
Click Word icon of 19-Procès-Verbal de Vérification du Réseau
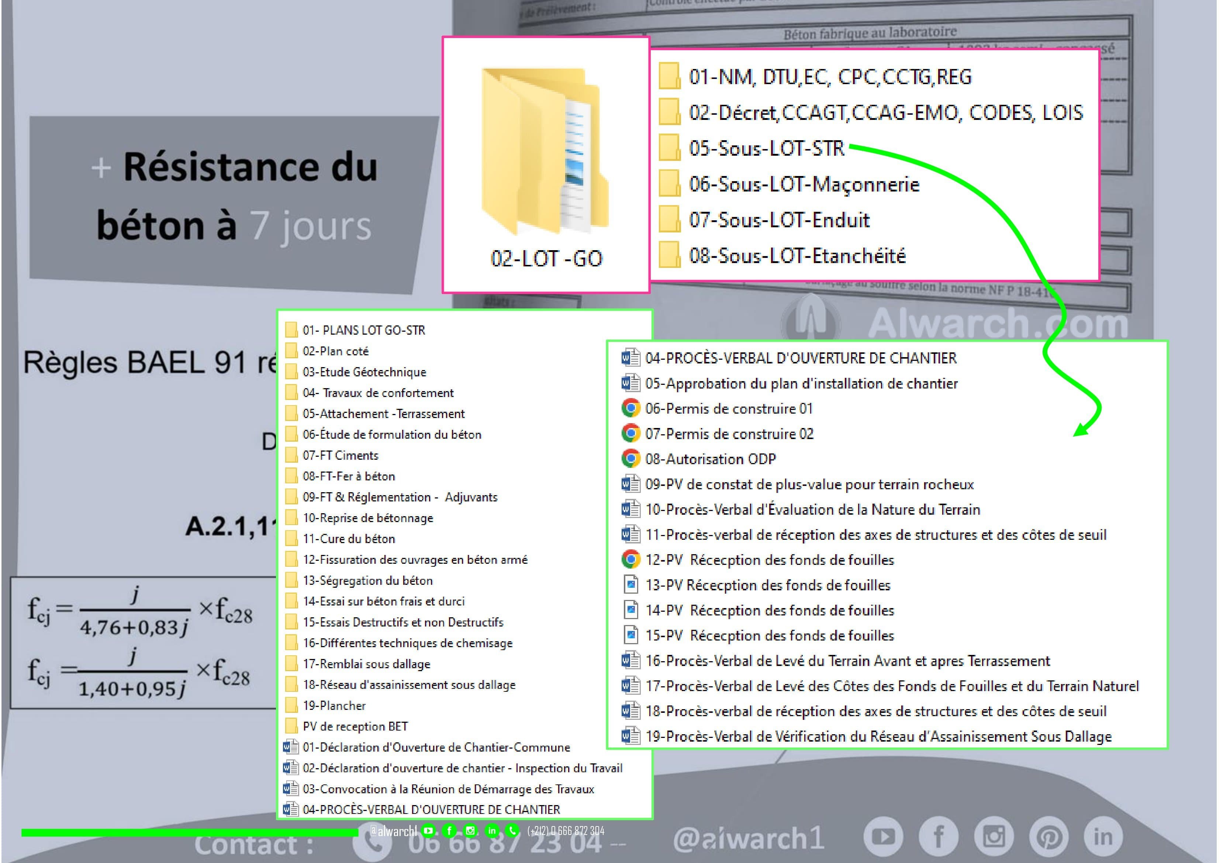coord(631,736)
